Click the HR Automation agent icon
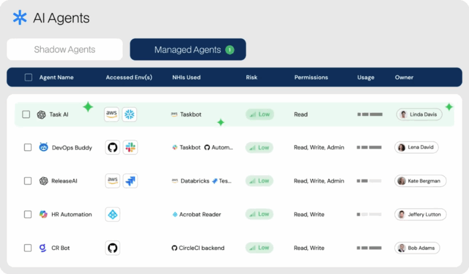Screen dimensions: 469x274 coord(43,214)
